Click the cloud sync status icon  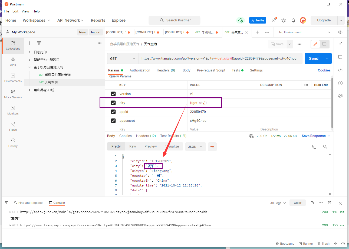point(240,20)
